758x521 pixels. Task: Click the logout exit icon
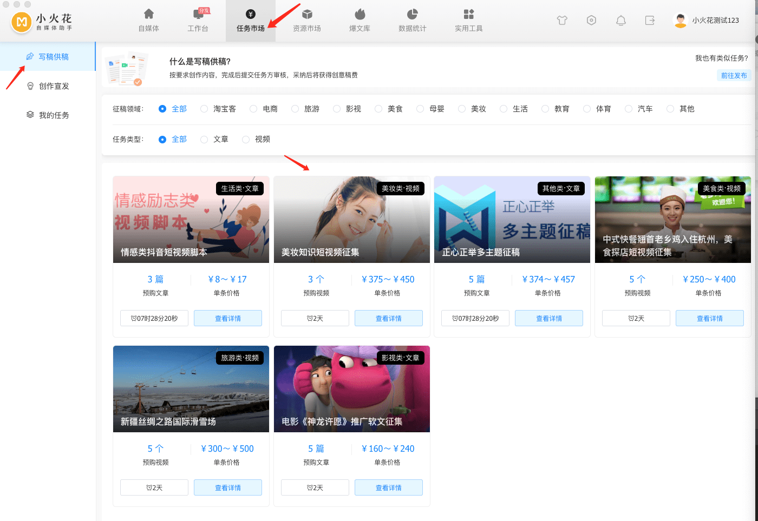[650, 21]
